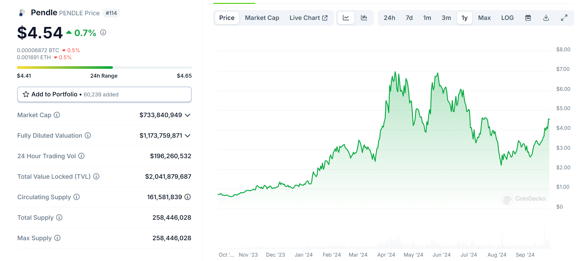The image size is (581, 261).
Task: Show Market Cap info tooltip icon
Action: [57, 115]
